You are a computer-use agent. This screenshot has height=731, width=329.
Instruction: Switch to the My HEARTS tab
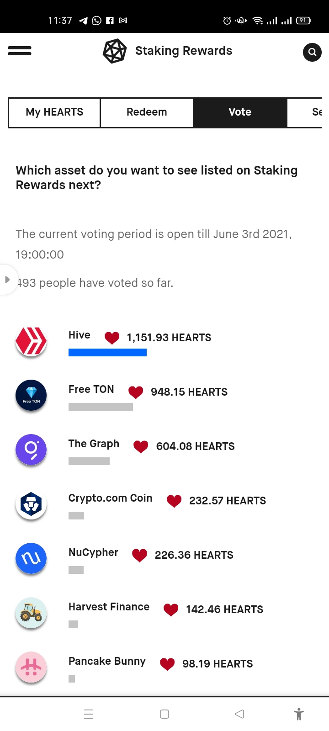click(x=54, y=112)
